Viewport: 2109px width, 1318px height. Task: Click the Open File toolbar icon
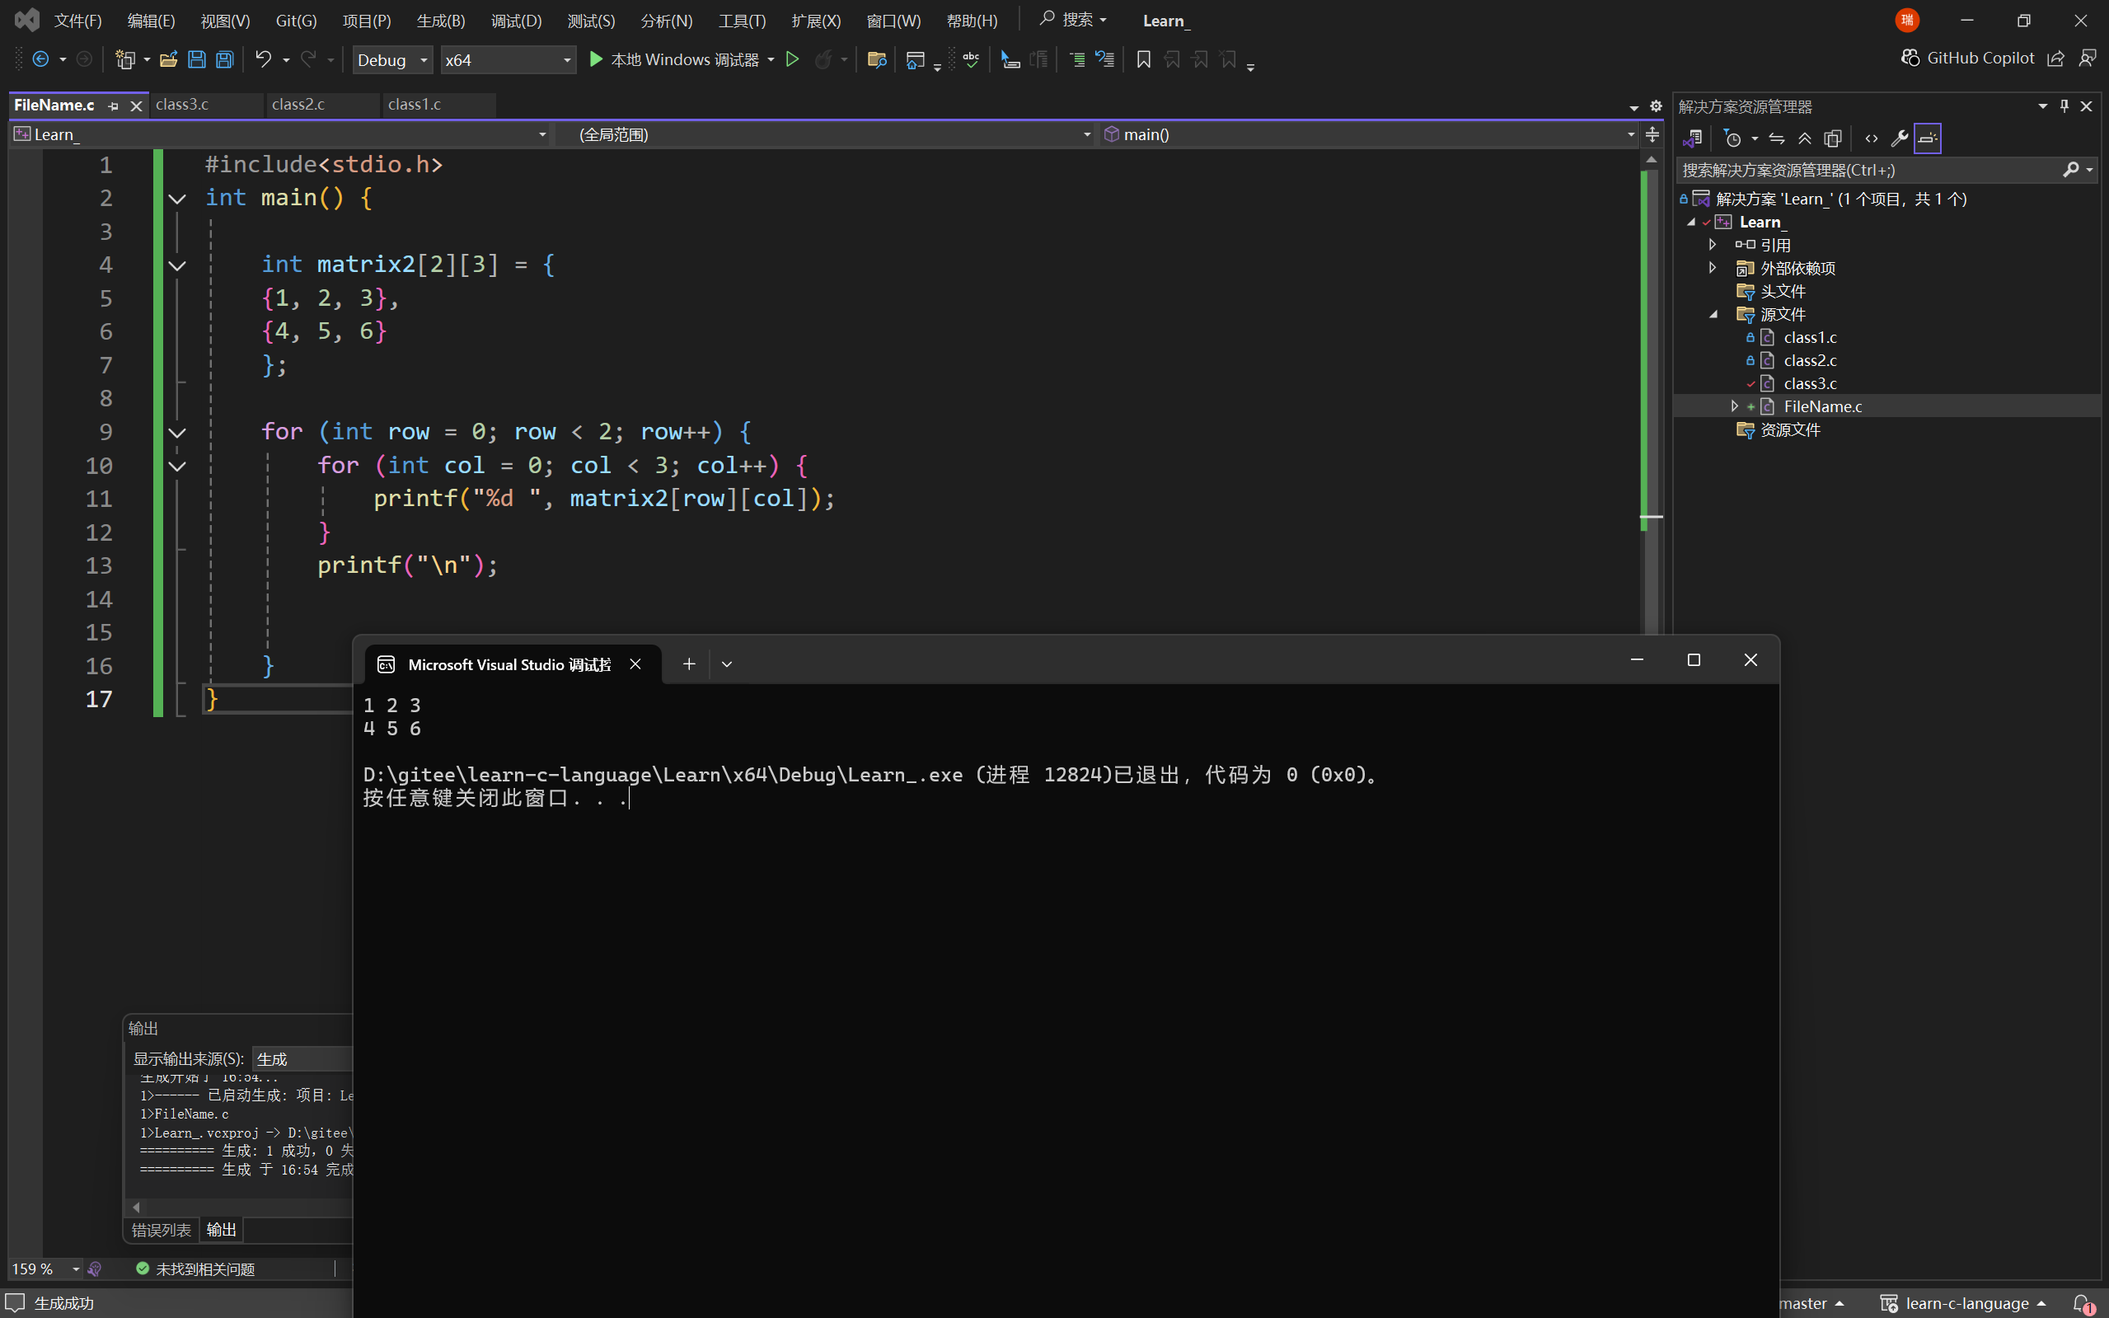coord(169,59)
